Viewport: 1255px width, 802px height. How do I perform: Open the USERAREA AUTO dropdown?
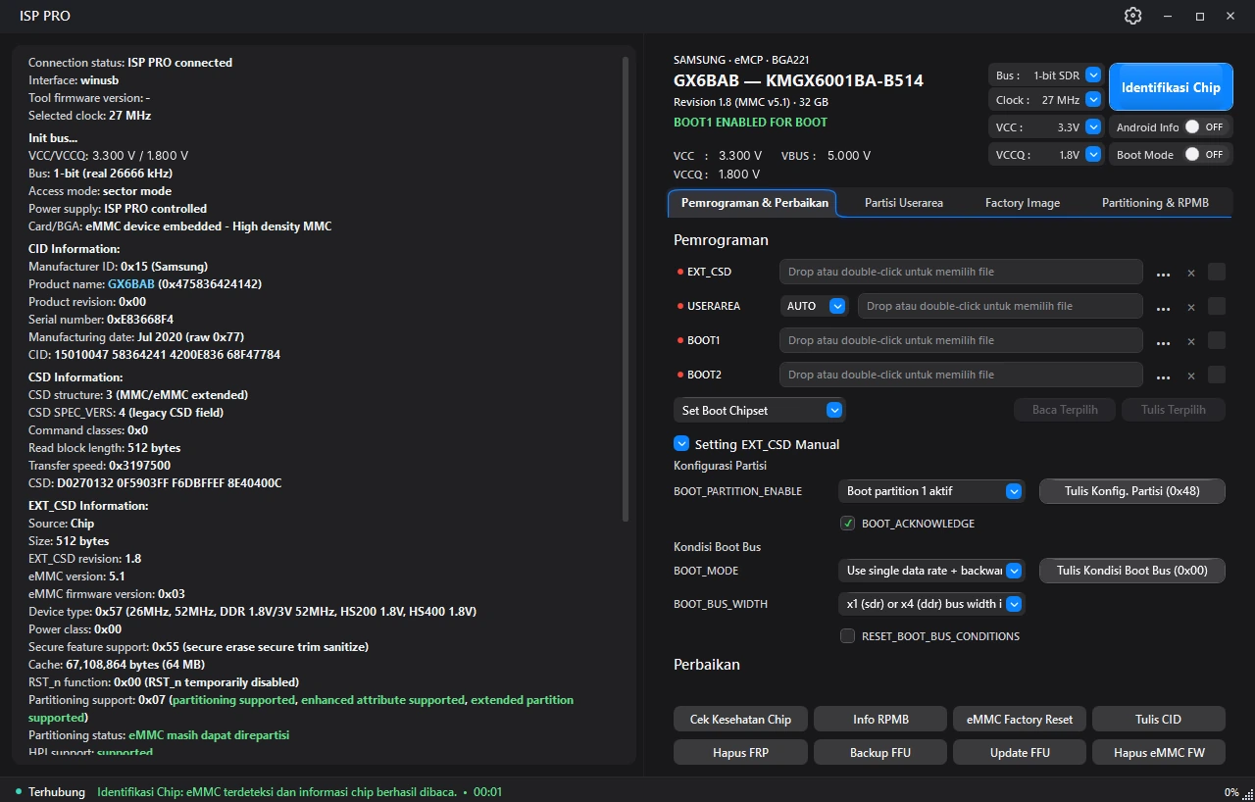(x=814, y=306)
